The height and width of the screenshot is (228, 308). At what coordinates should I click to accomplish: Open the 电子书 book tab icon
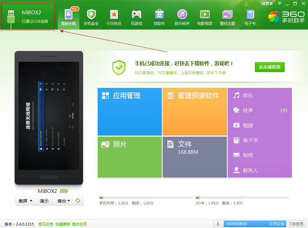pyautogui.click(x=250, y=15)
